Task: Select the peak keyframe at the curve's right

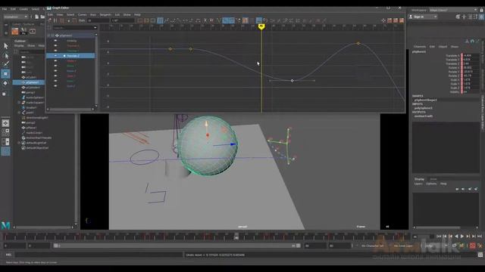Action: click(358, 44)
